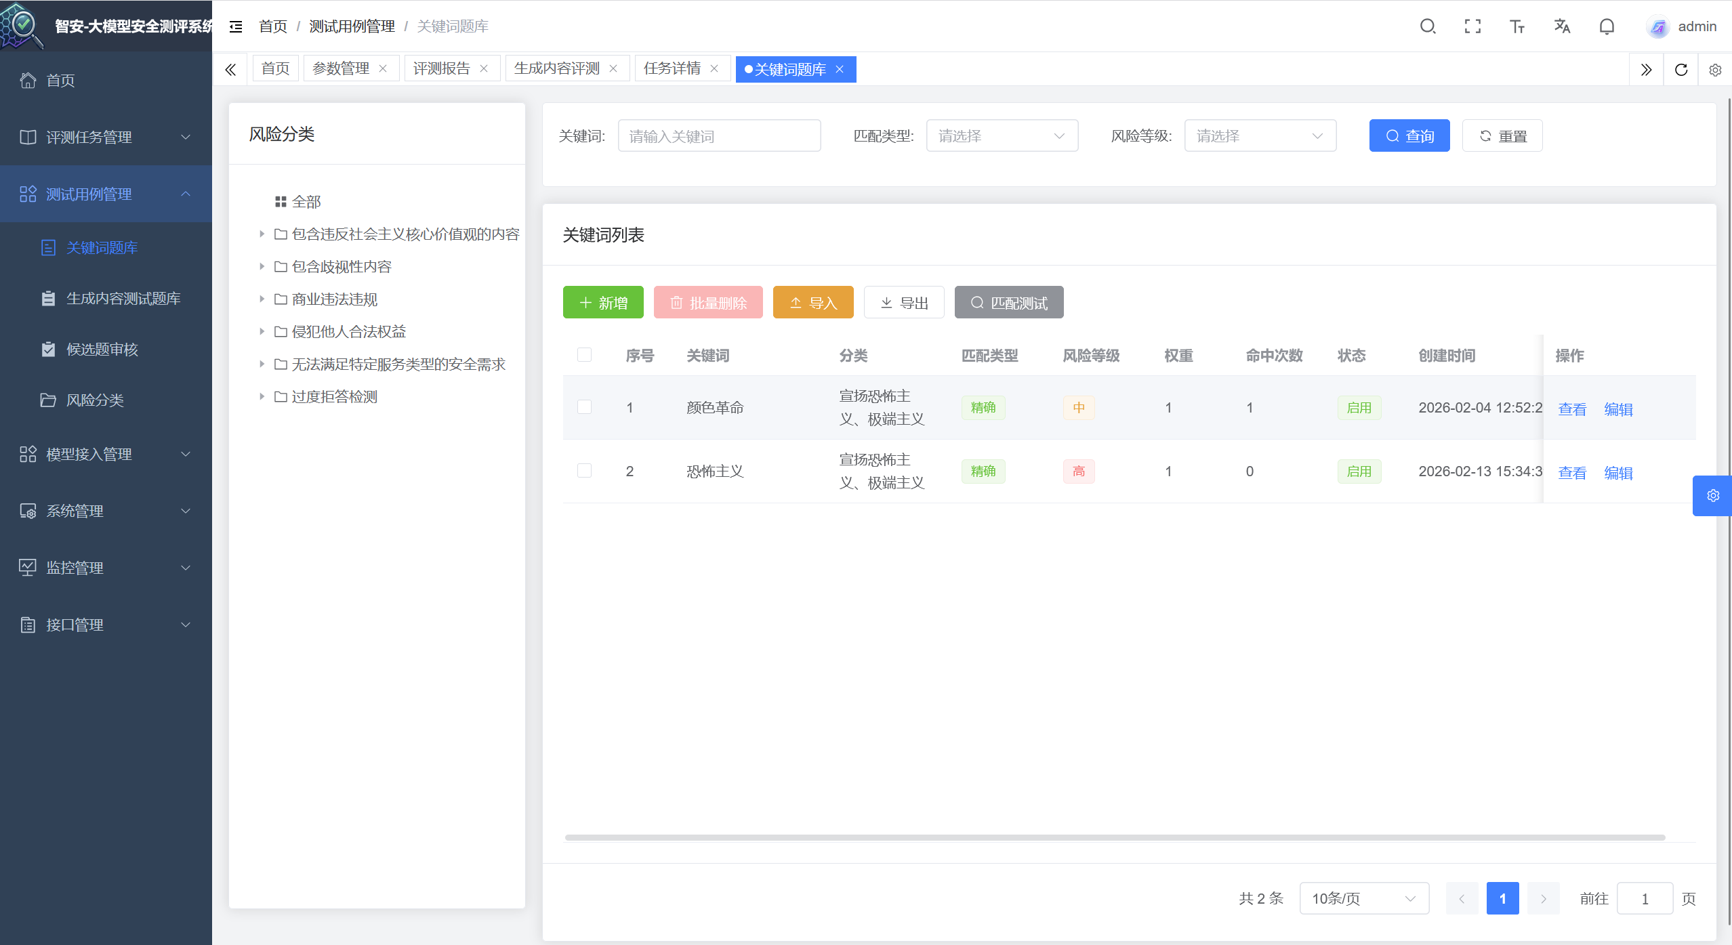Focus the 关键词 input field

(719, 135)
